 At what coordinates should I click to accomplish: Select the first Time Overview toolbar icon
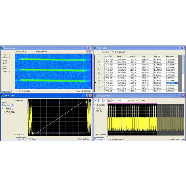click(x=96, y=100)
